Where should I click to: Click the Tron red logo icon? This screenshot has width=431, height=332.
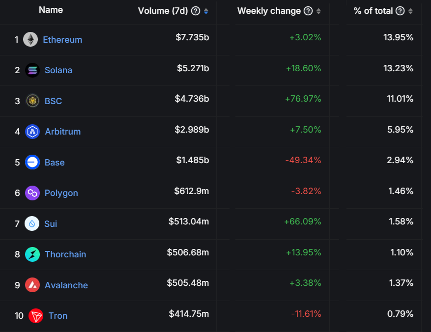(36, 316)
